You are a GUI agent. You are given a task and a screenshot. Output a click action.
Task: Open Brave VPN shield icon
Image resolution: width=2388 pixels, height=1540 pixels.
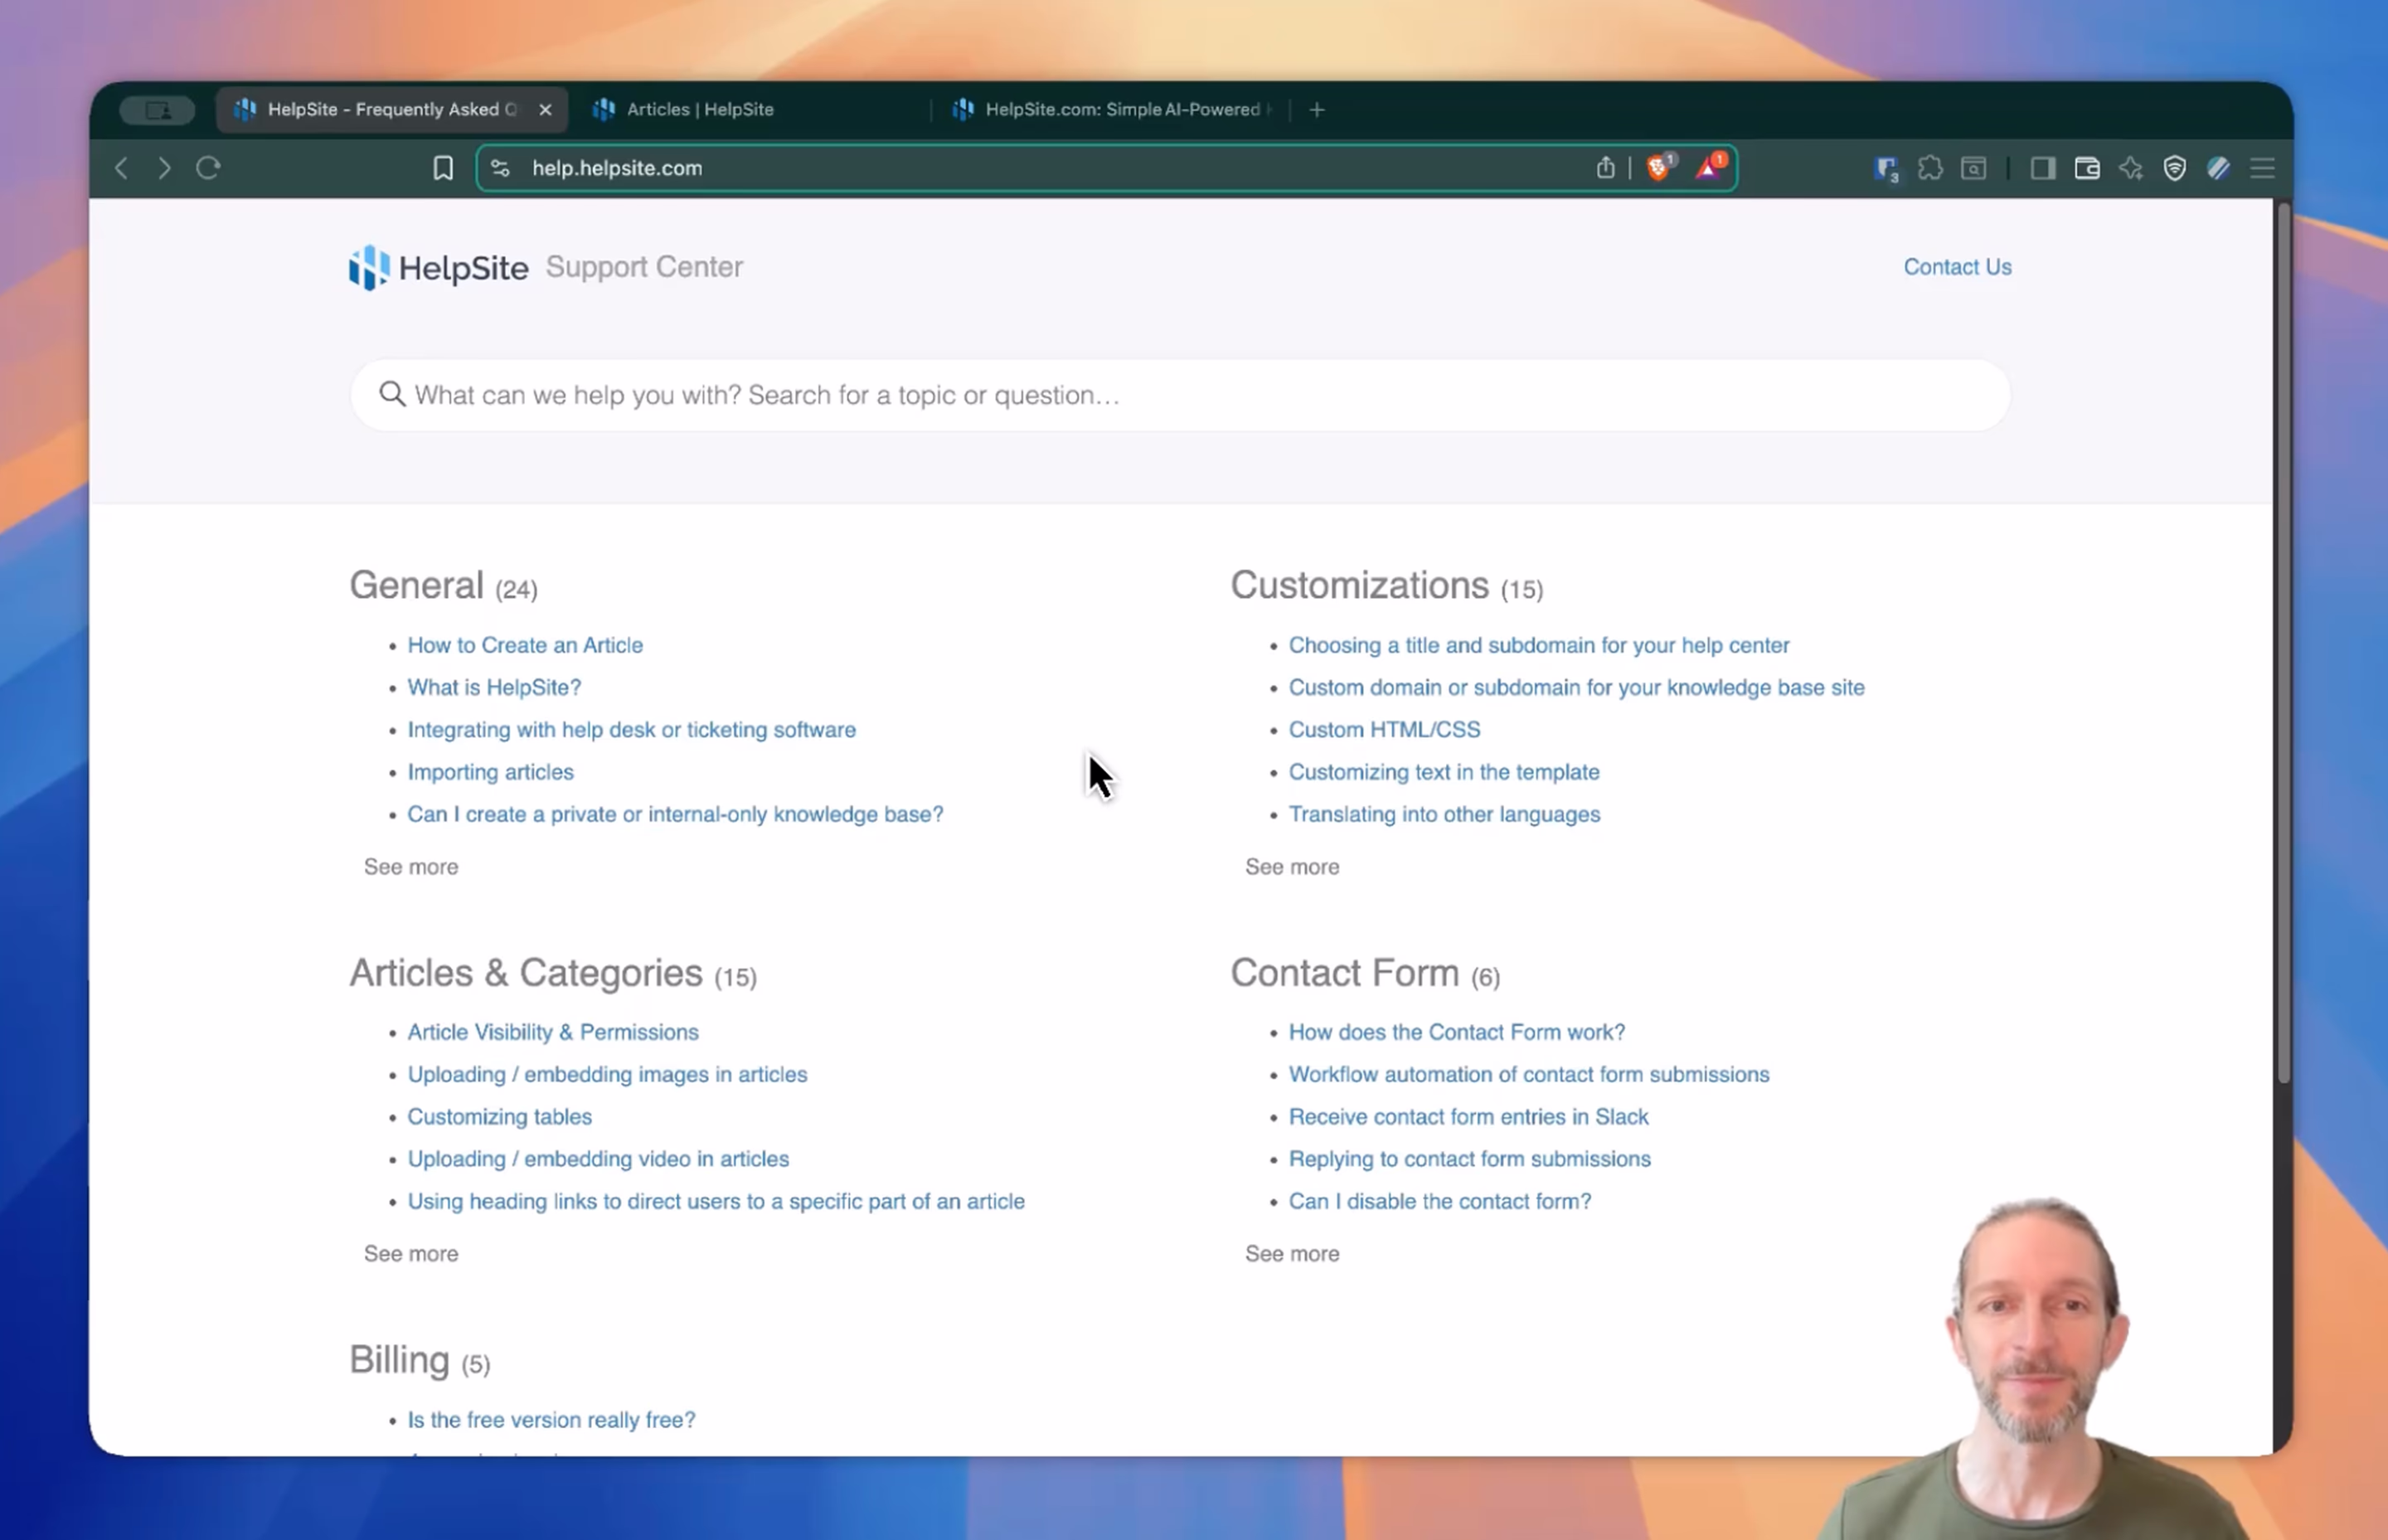tap(2176, 168)
